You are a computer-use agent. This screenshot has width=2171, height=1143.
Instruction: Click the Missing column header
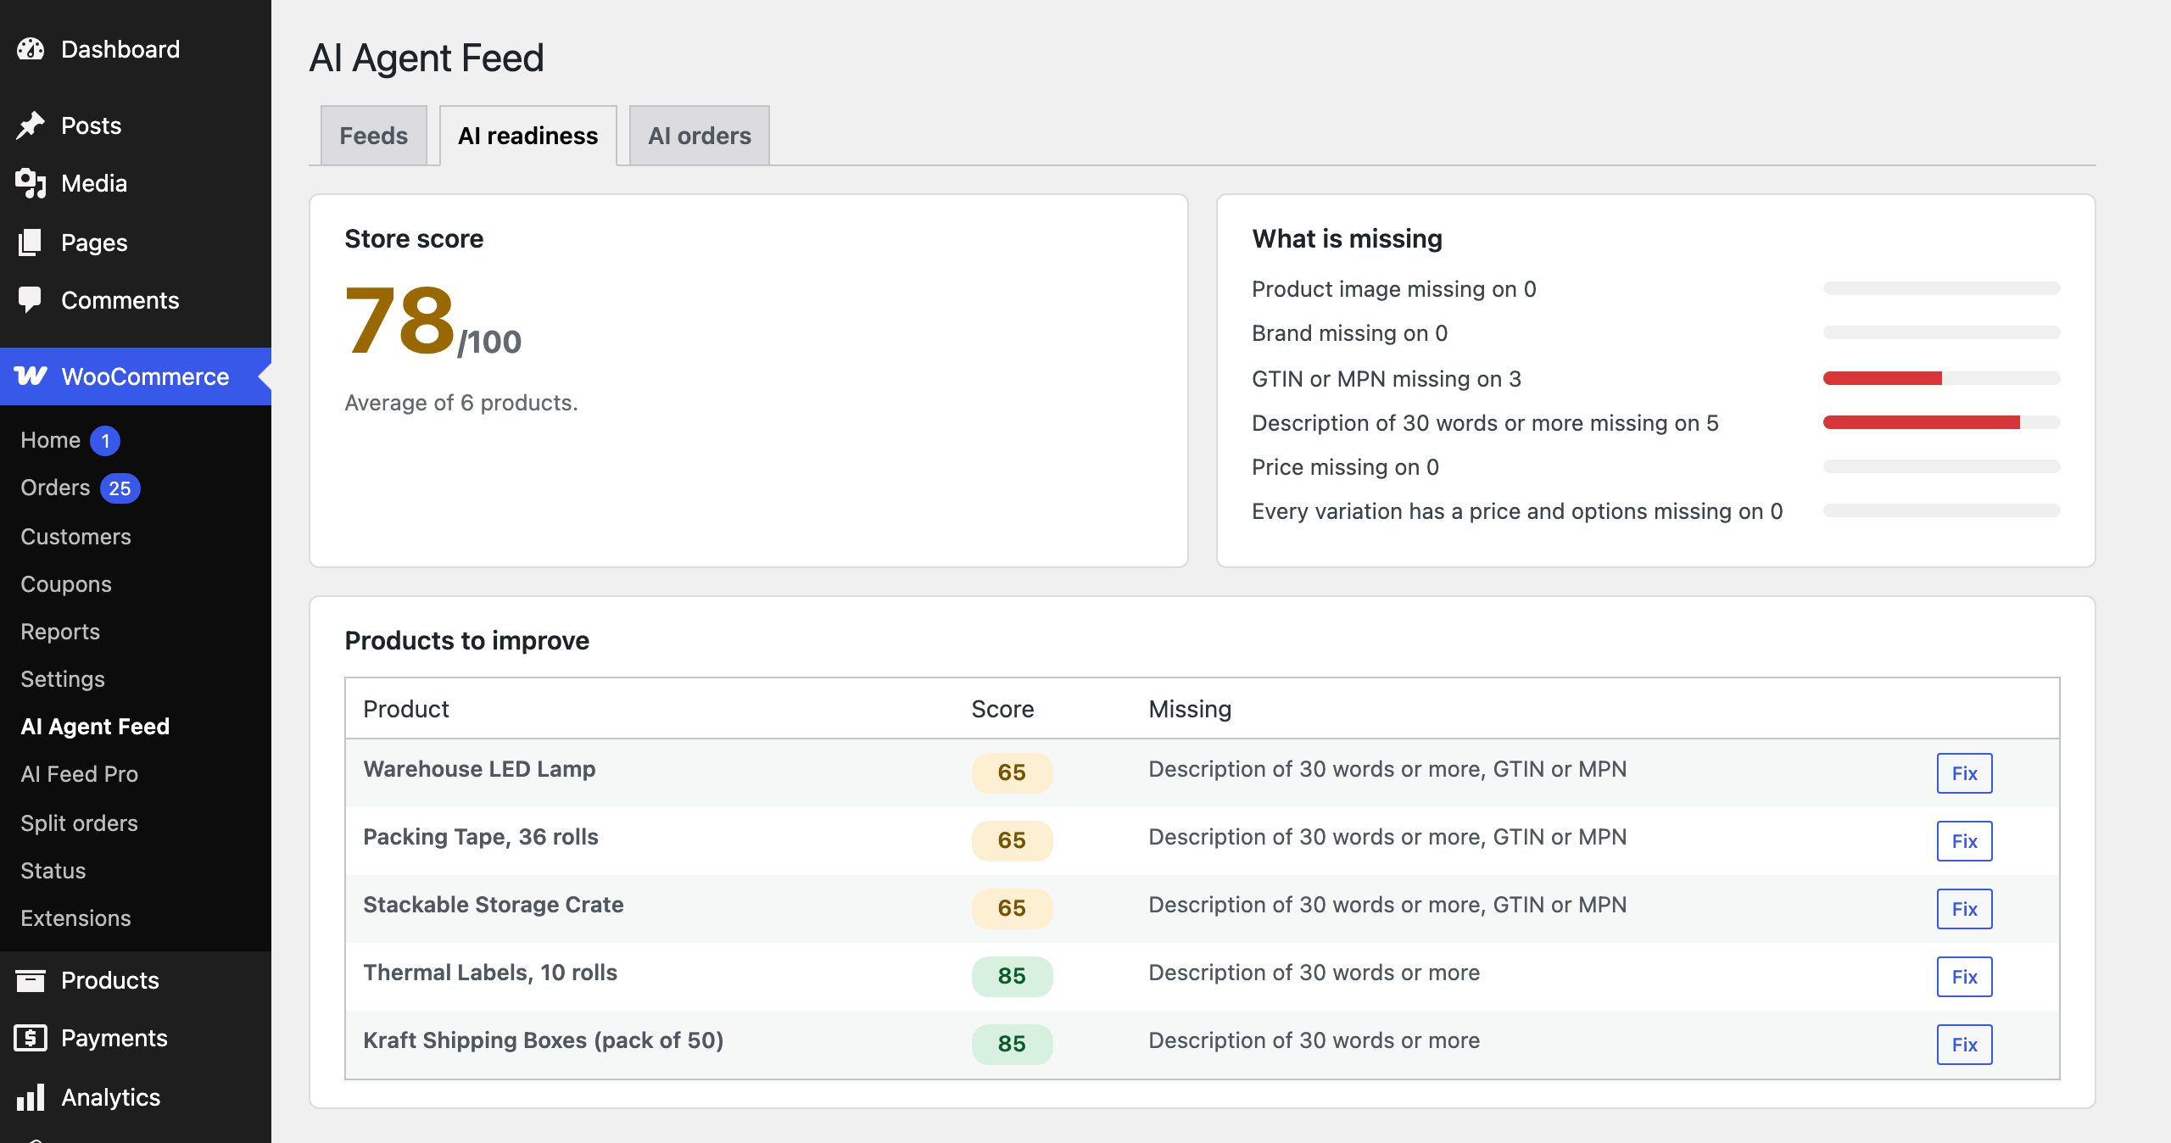(1190, 709)
